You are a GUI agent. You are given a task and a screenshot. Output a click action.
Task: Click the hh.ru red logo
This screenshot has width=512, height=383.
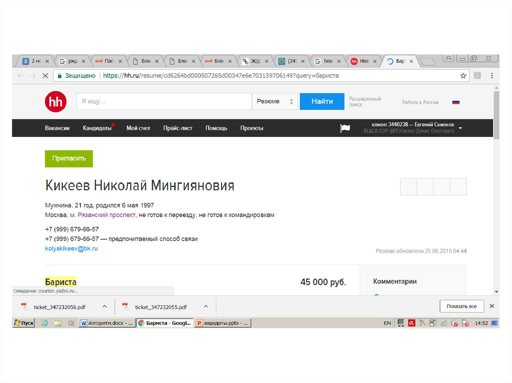[55, 102]
